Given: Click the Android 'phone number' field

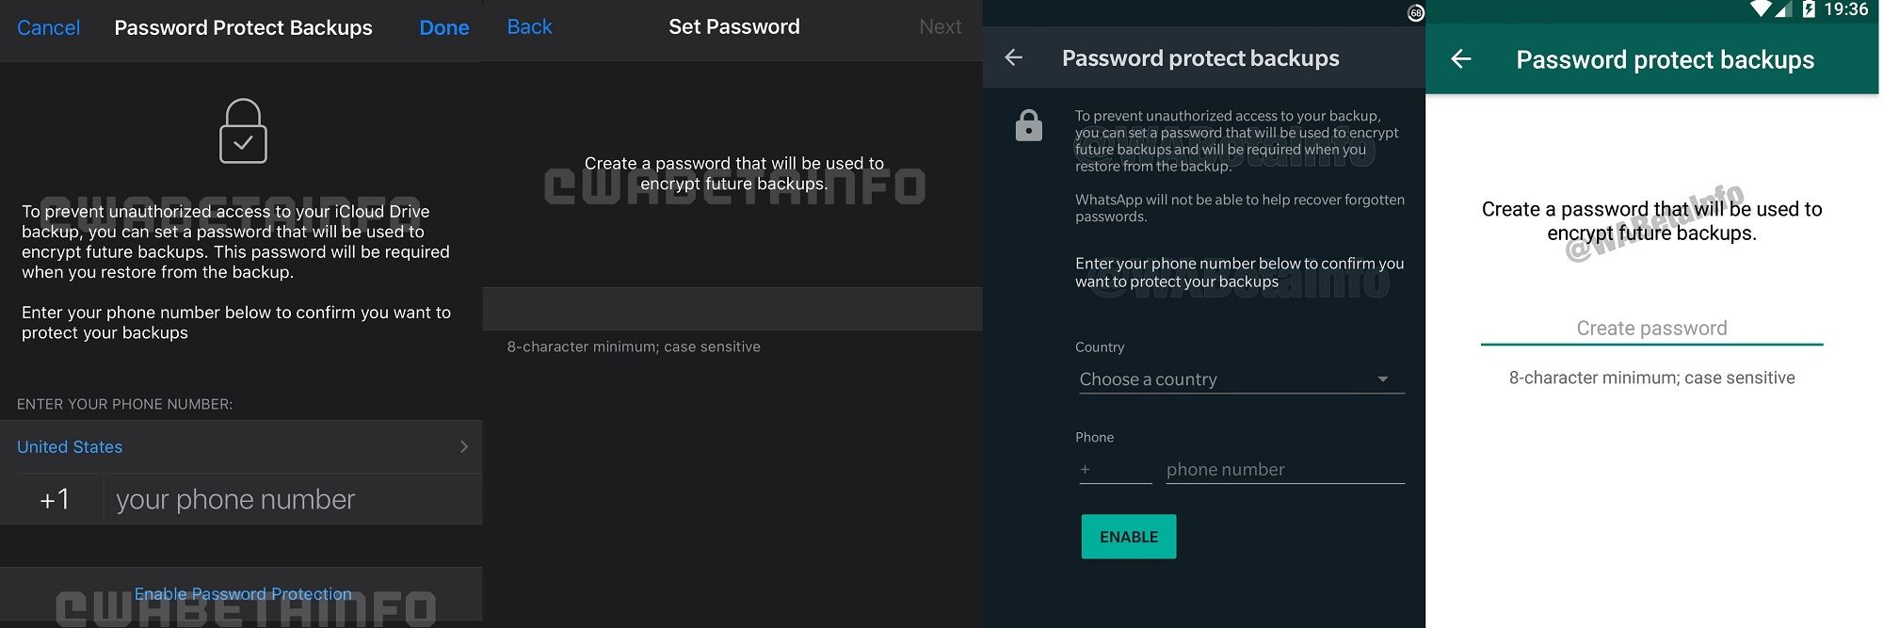Looking at the screenshot, I should tap(1284, 470).
